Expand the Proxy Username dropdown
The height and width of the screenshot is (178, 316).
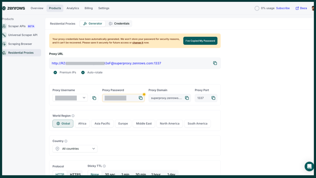70,98
